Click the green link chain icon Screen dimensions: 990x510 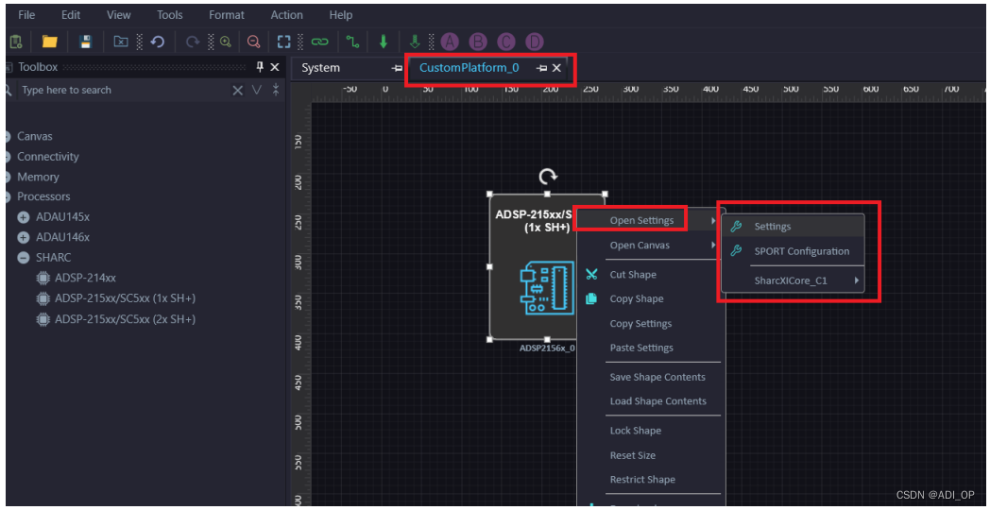(320, 42)
